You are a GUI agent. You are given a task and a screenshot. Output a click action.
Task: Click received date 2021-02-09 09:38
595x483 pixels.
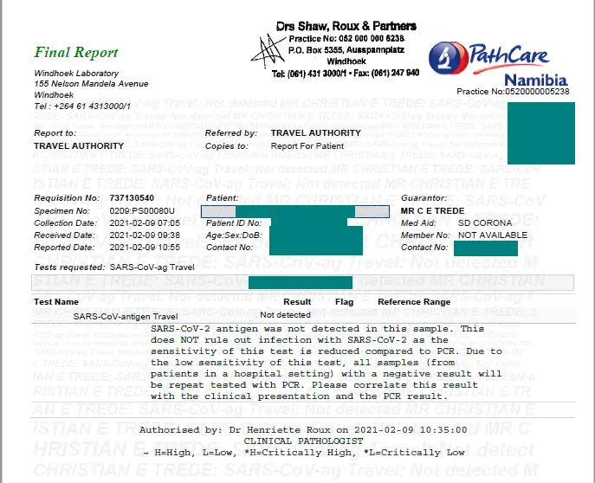(x=145, y=235)
